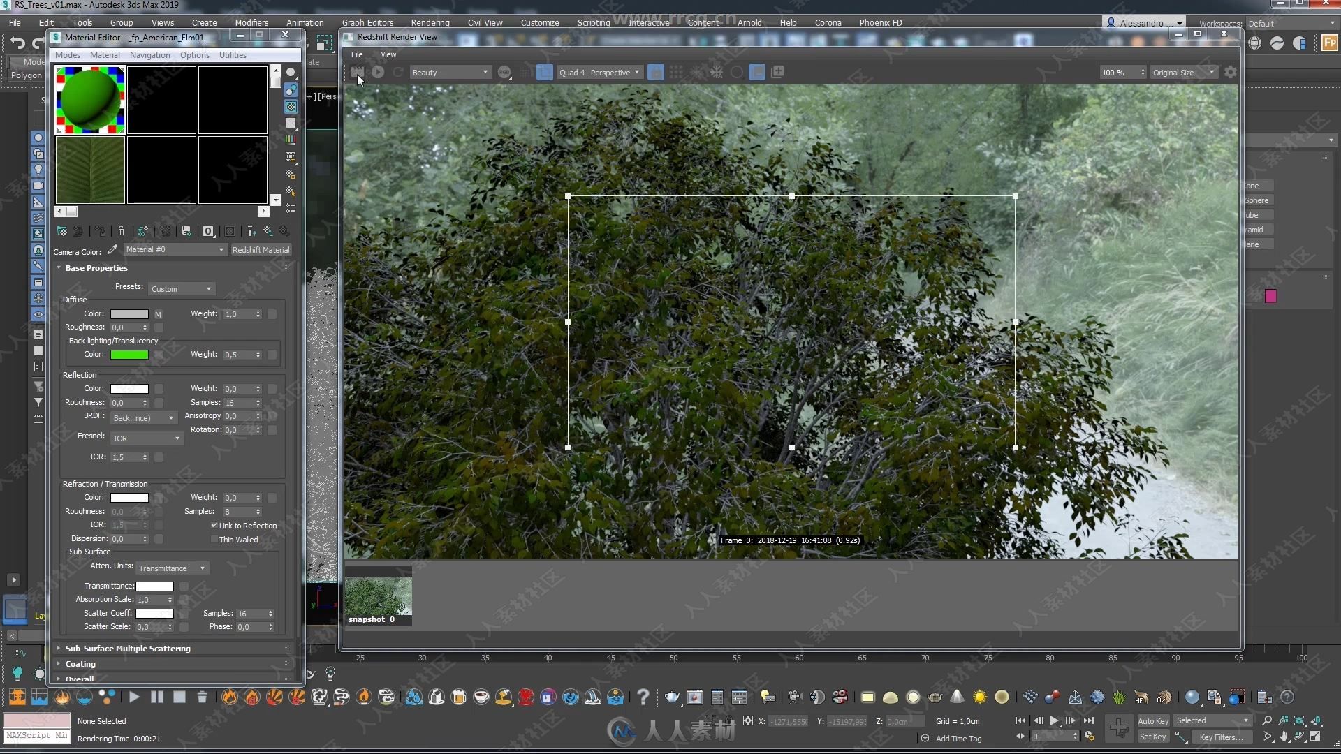1341x754 pixels.
Task: Open Material Editor Navigation menu
Action: point(149,55)
